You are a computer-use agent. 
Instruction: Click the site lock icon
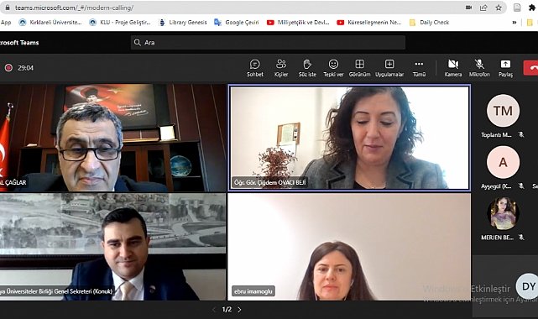tap(8, 8)
